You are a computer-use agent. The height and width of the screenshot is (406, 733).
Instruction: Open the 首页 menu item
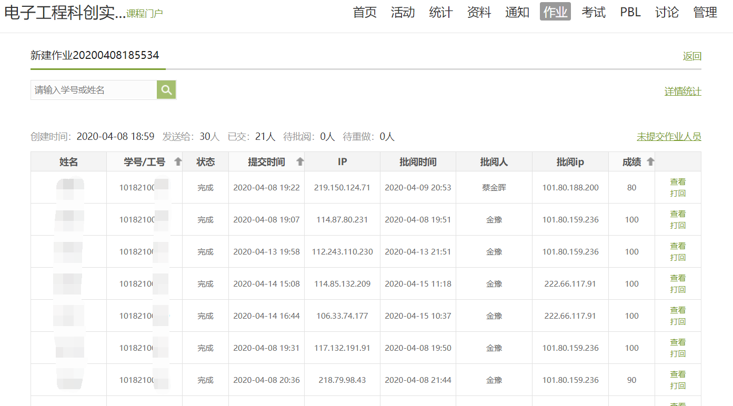(365, 12)
